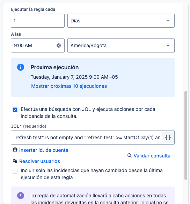Click the vertical scrollbar thumb

point(186,135)
